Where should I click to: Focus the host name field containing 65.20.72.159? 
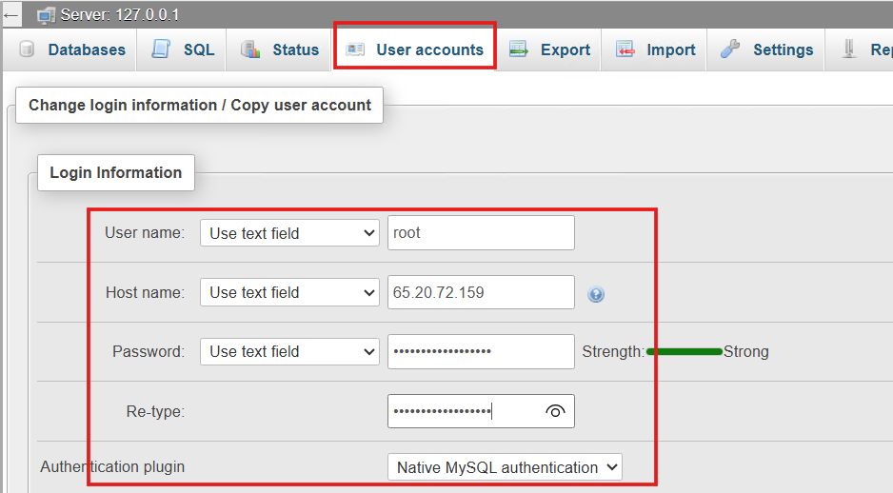coord(481,292)
